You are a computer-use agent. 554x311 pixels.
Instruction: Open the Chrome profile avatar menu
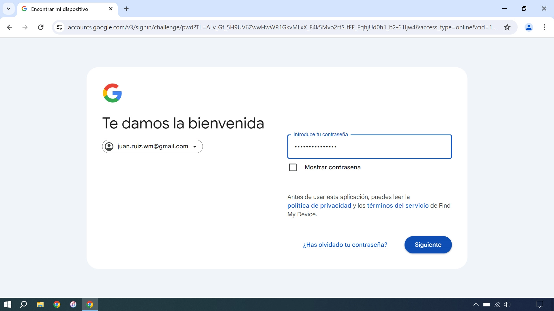pos(529,27)
